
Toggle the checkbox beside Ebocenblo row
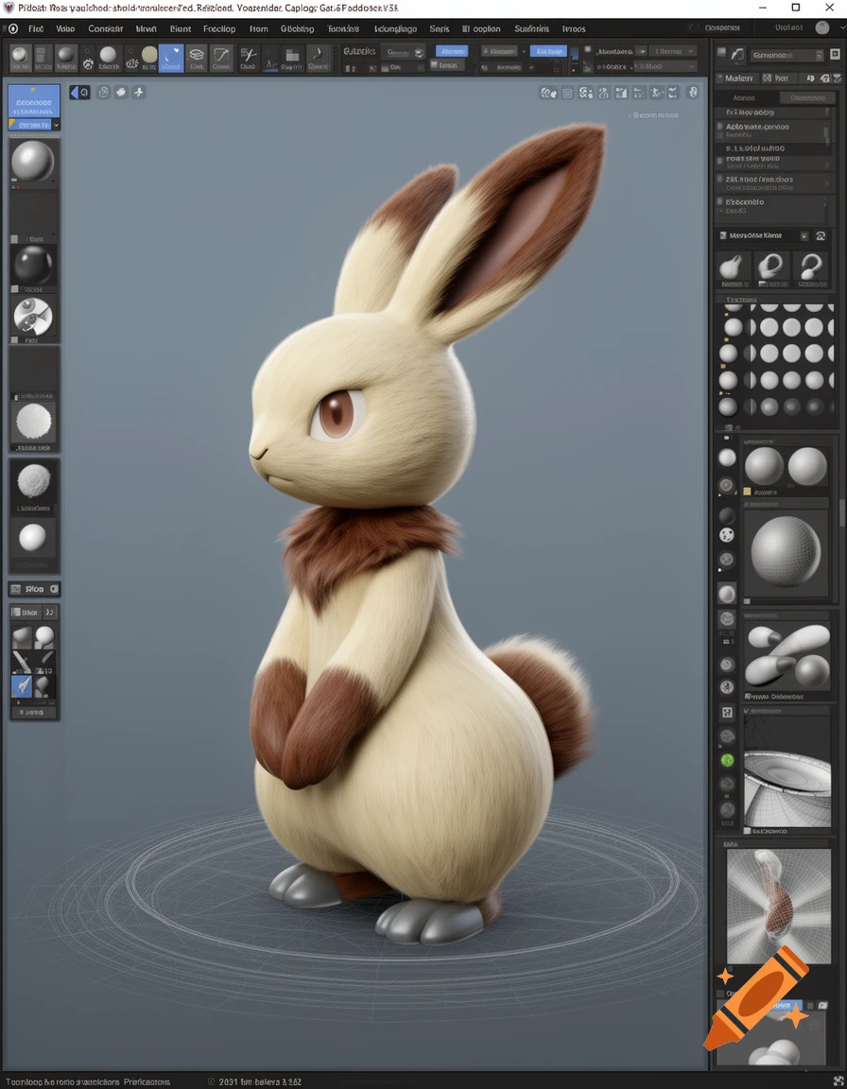720,201
